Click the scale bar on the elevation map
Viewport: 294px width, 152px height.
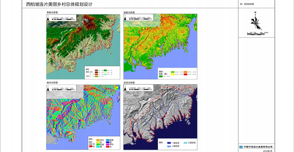pos(64,18)
